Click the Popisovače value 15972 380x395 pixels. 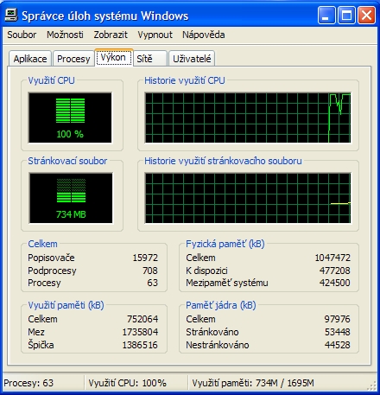coord(145,258)
